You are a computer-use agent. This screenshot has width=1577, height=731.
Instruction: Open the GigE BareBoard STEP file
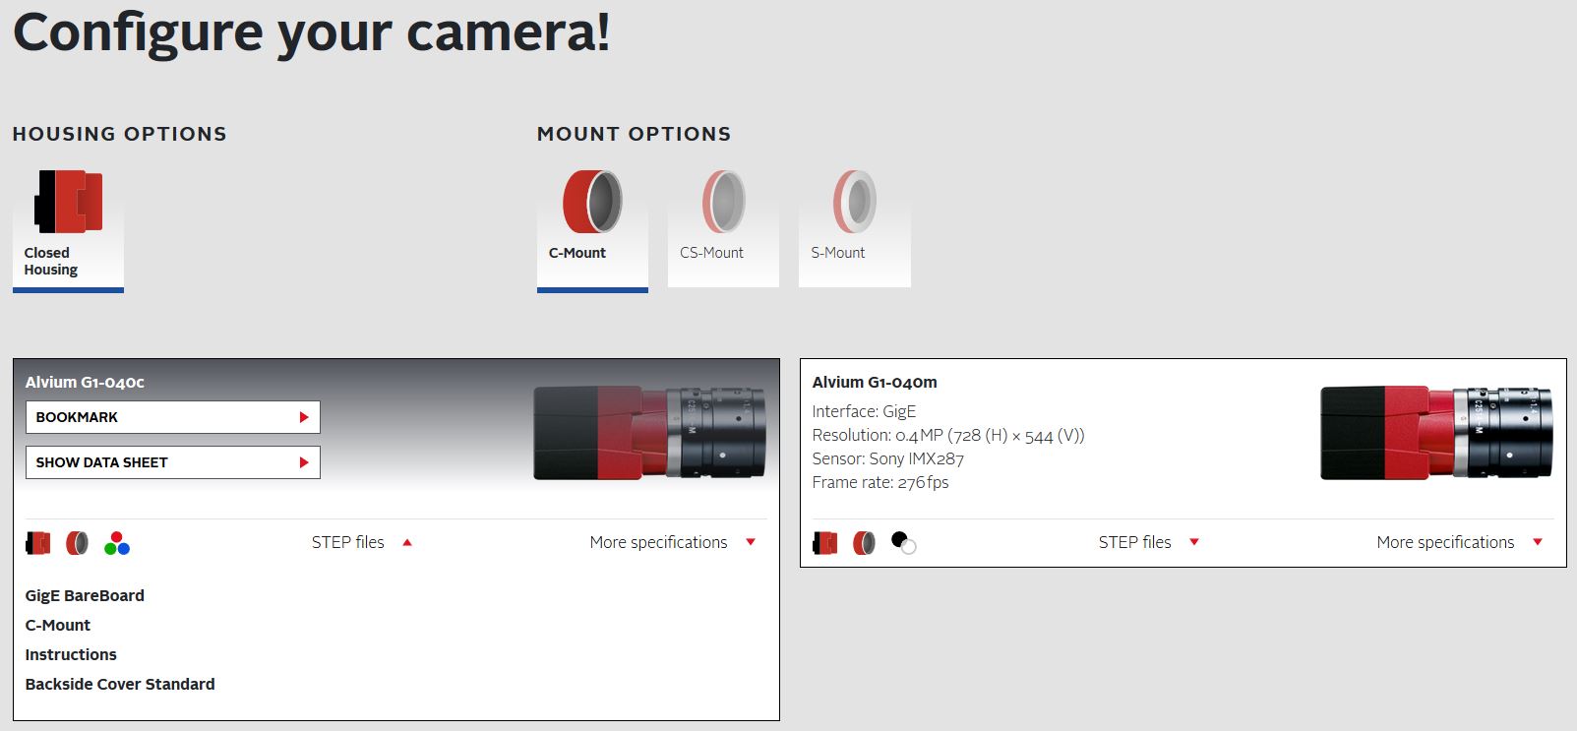coord(85,595)
